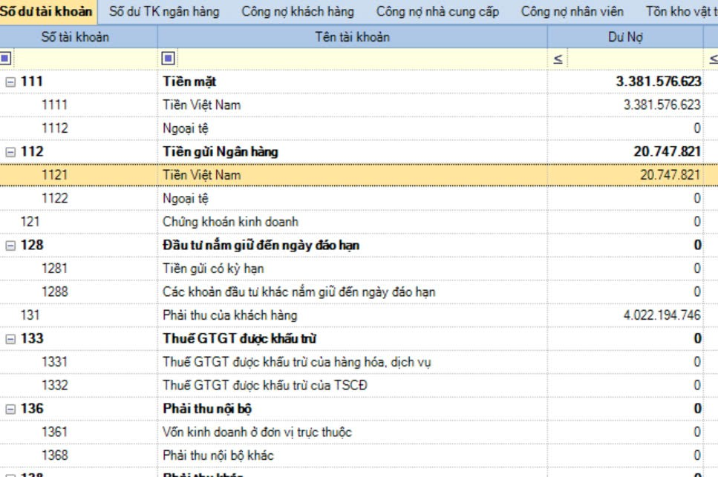Collapse account group 112 Tiền gửi Ngân hàng
The width and height of the screenshot is (718, 477).
[x=10, y=152]
